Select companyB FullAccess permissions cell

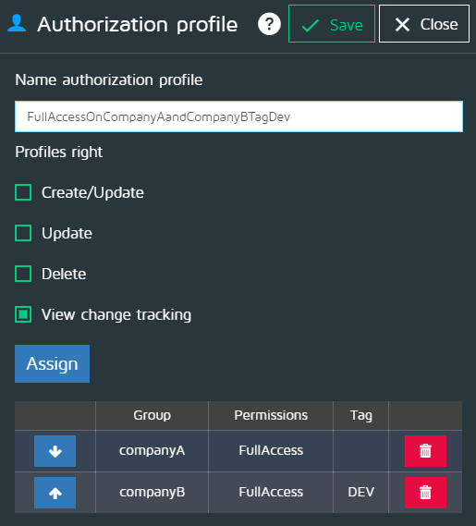point(271,492)
